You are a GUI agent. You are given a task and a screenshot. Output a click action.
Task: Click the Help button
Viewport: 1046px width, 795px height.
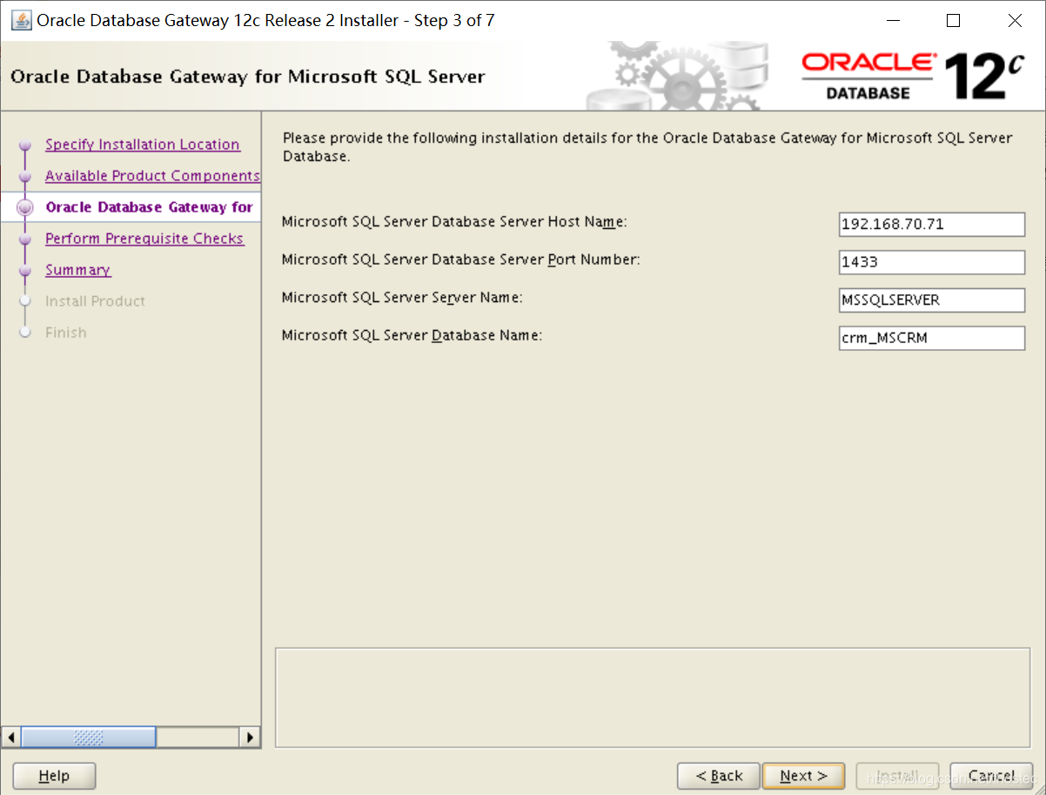pos(54,776)
